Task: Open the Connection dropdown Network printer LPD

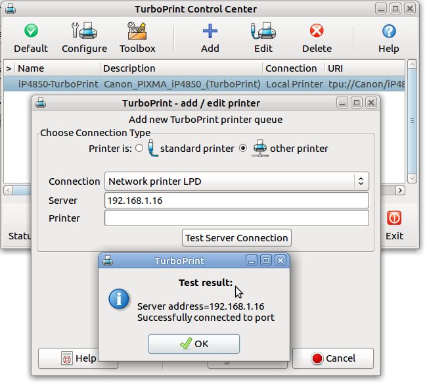Action: (236, 181)
